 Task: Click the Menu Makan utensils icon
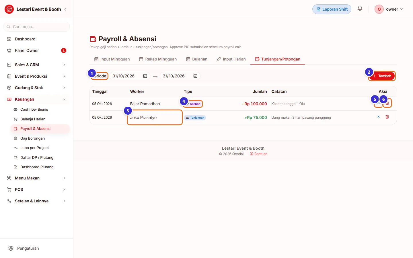[x=9, y=178]
